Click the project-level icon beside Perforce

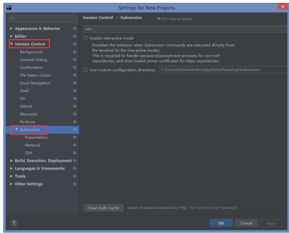[75, 122]
